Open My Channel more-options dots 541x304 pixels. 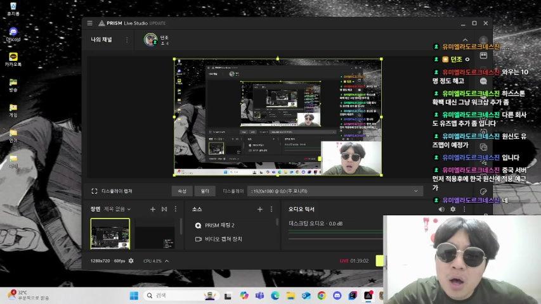[127, 40]
